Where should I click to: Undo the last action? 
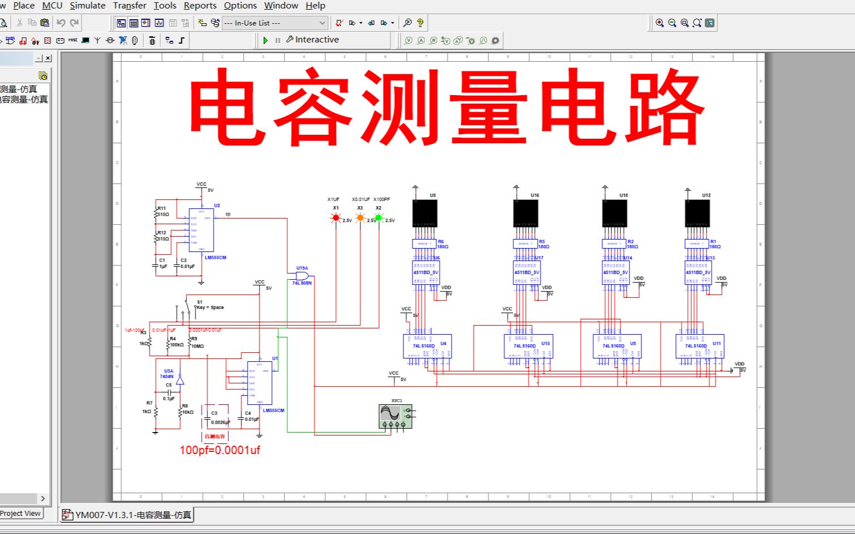pyautogui.click(x=61, y=23)
